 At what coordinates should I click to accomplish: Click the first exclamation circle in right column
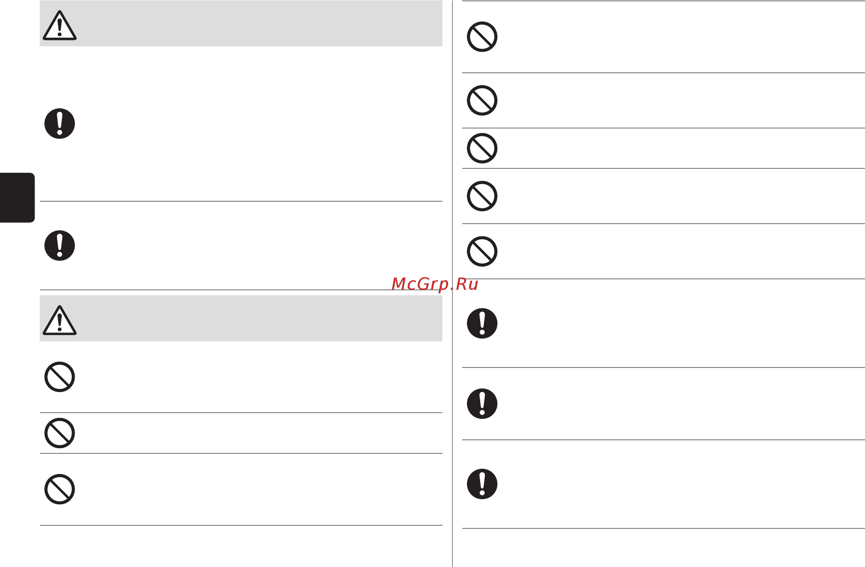coord(482,323)
